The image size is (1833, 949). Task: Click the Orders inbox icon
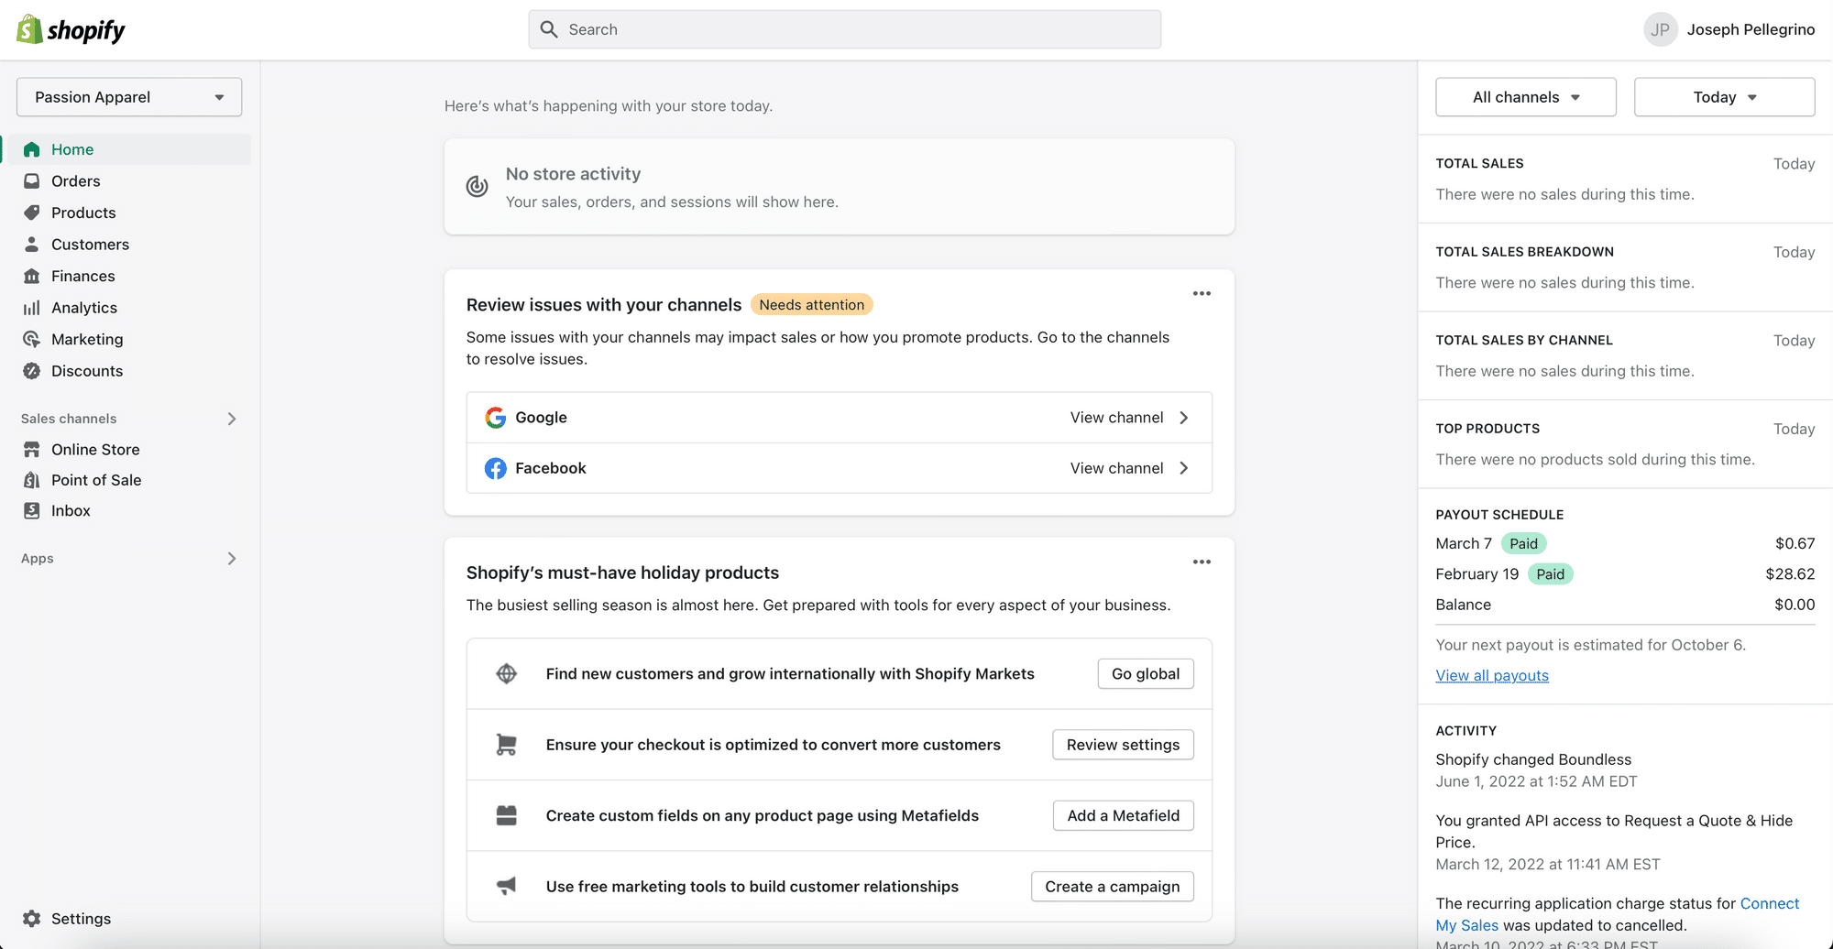tap(32, 181)
